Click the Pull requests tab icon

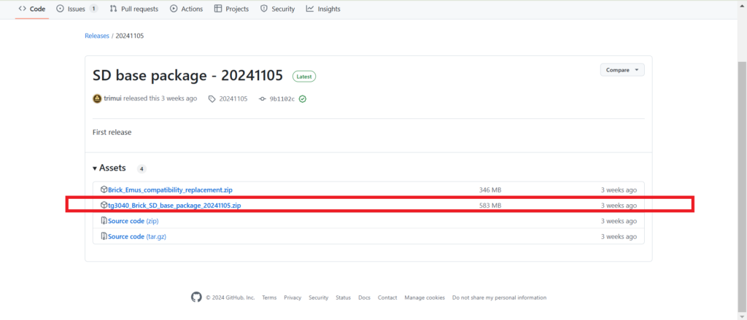tap(113, 9)
